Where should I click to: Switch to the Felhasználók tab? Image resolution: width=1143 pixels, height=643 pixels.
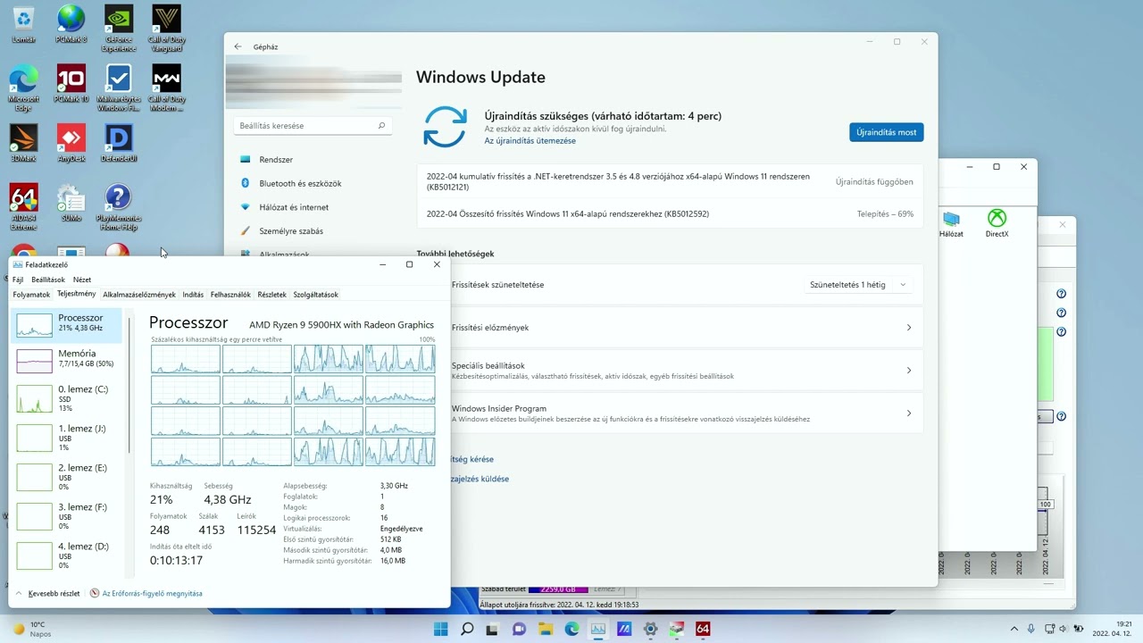(230, 295)
